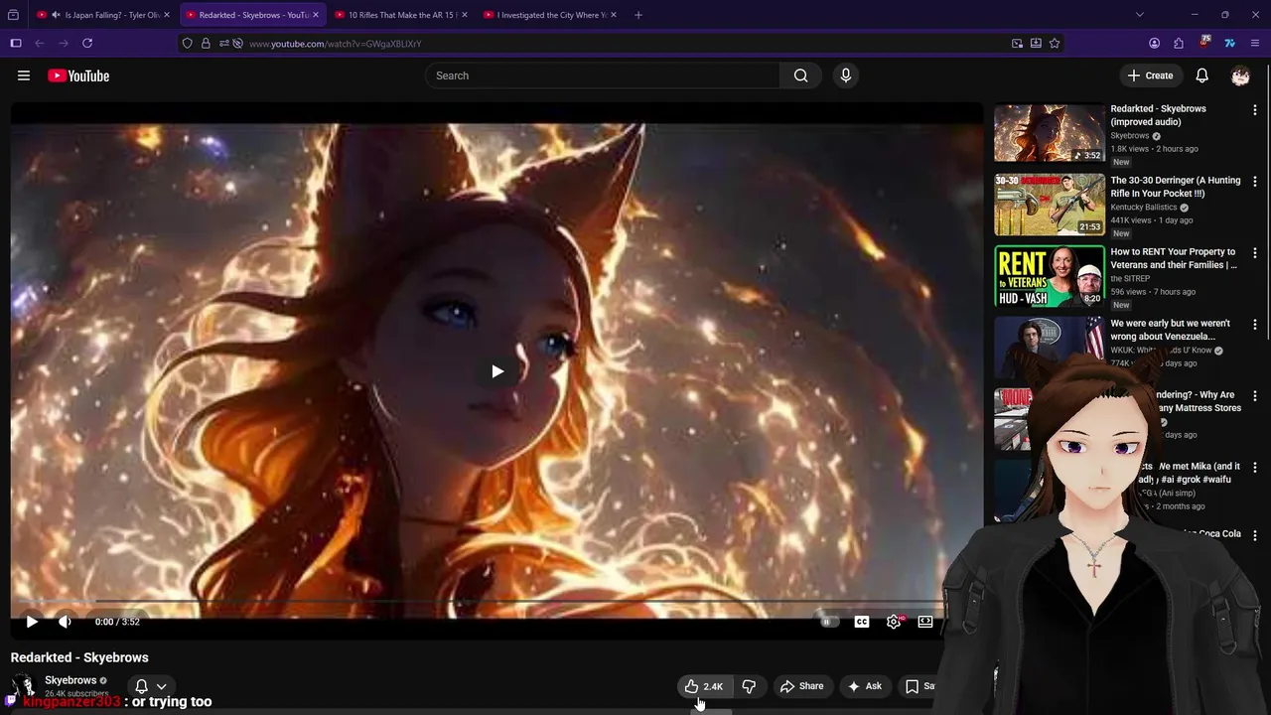Dislike the video with thumbs-down

[x=749, y=686]
